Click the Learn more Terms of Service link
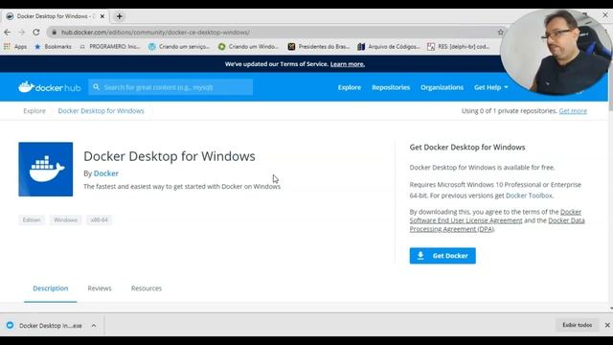The image size is (613, 345). 348,64
